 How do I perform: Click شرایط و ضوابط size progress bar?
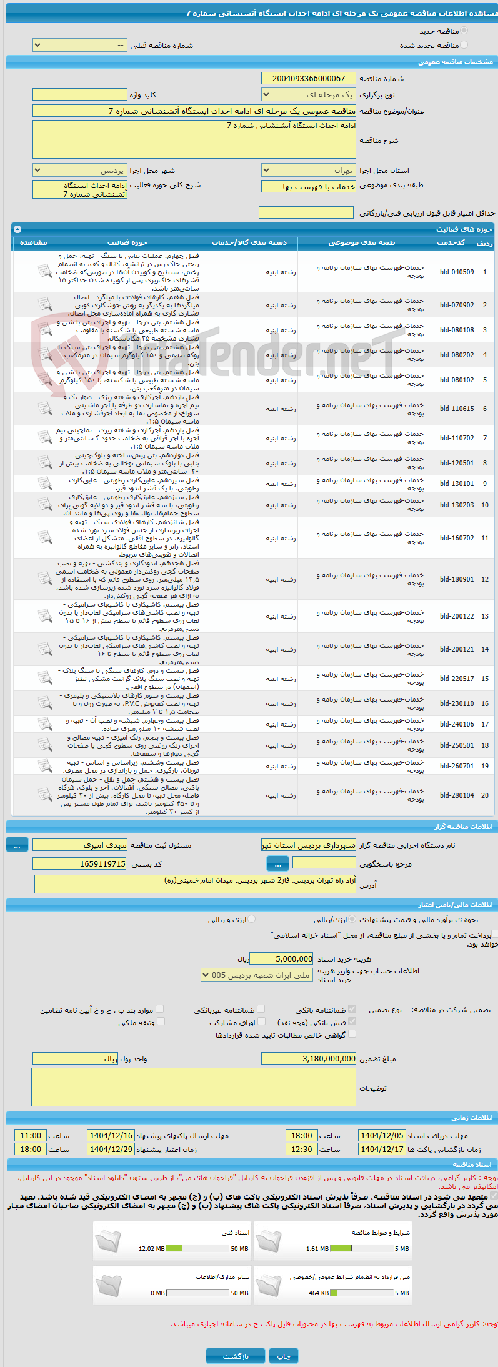point(361,1248)
